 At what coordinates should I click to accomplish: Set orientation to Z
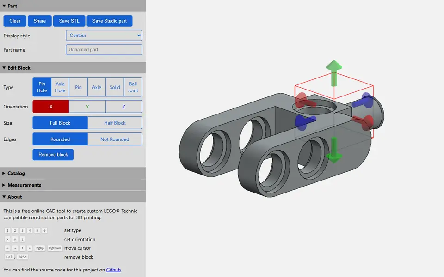124,107
